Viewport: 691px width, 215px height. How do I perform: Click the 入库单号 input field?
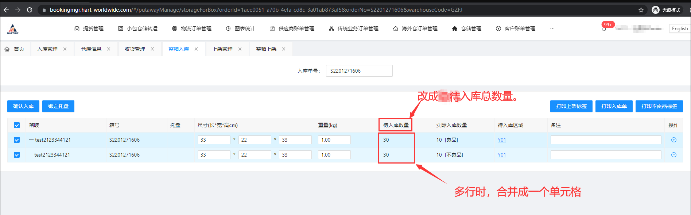pos(359,71)
